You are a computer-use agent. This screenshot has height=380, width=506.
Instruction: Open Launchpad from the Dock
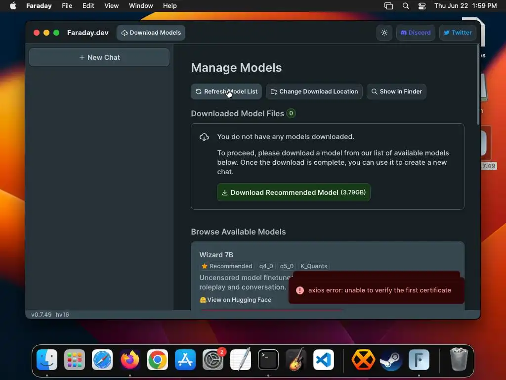point(75,360)
